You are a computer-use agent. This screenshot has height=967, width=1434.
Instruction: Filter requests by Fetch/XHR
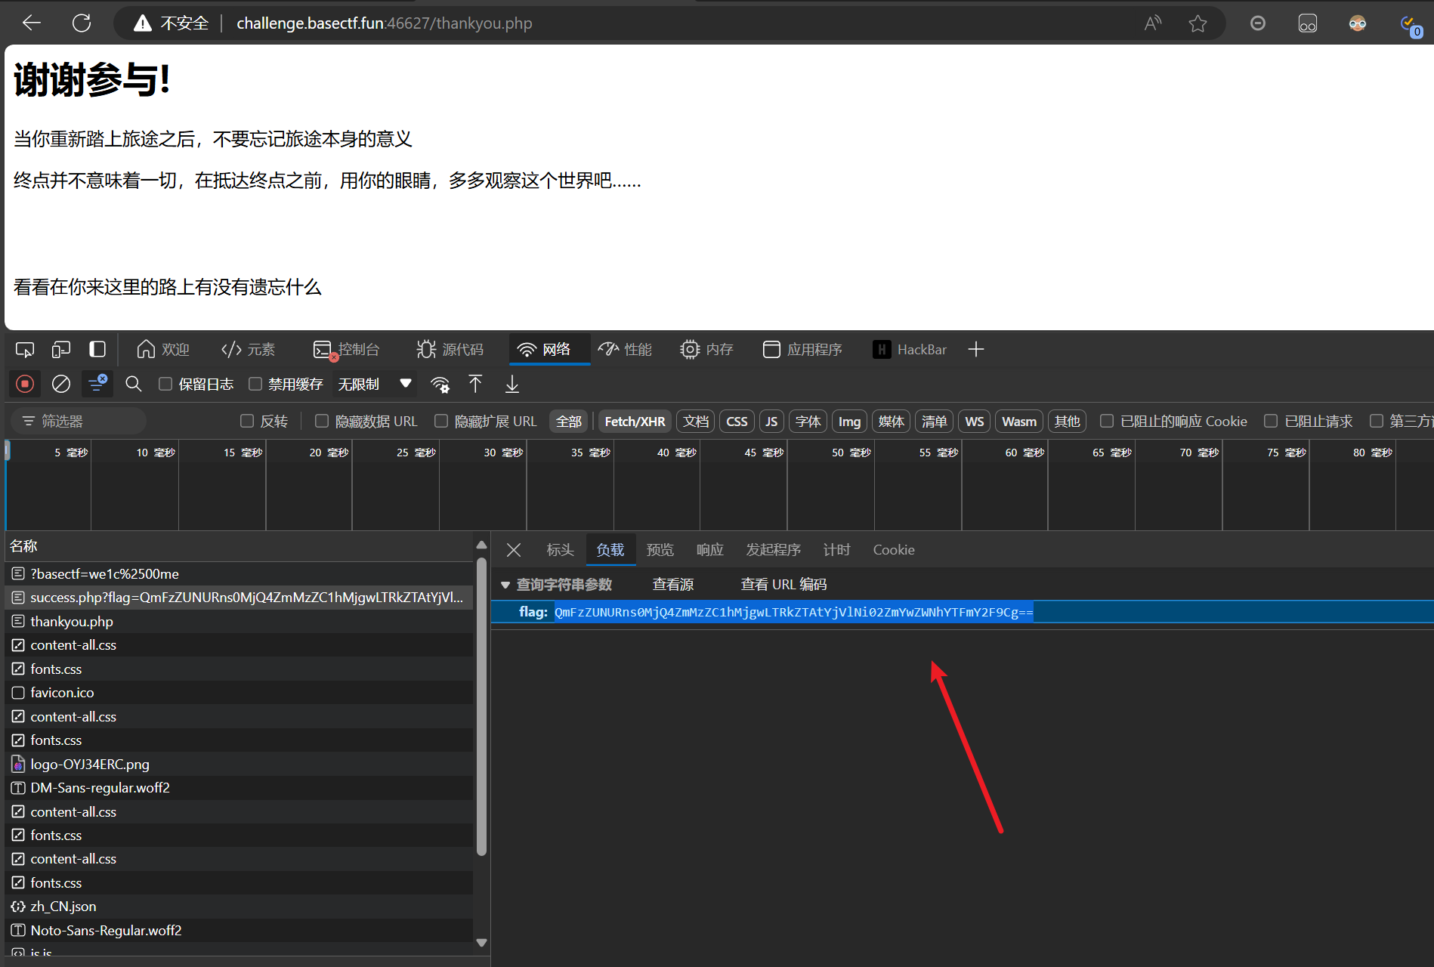click(x=635, y=422)
